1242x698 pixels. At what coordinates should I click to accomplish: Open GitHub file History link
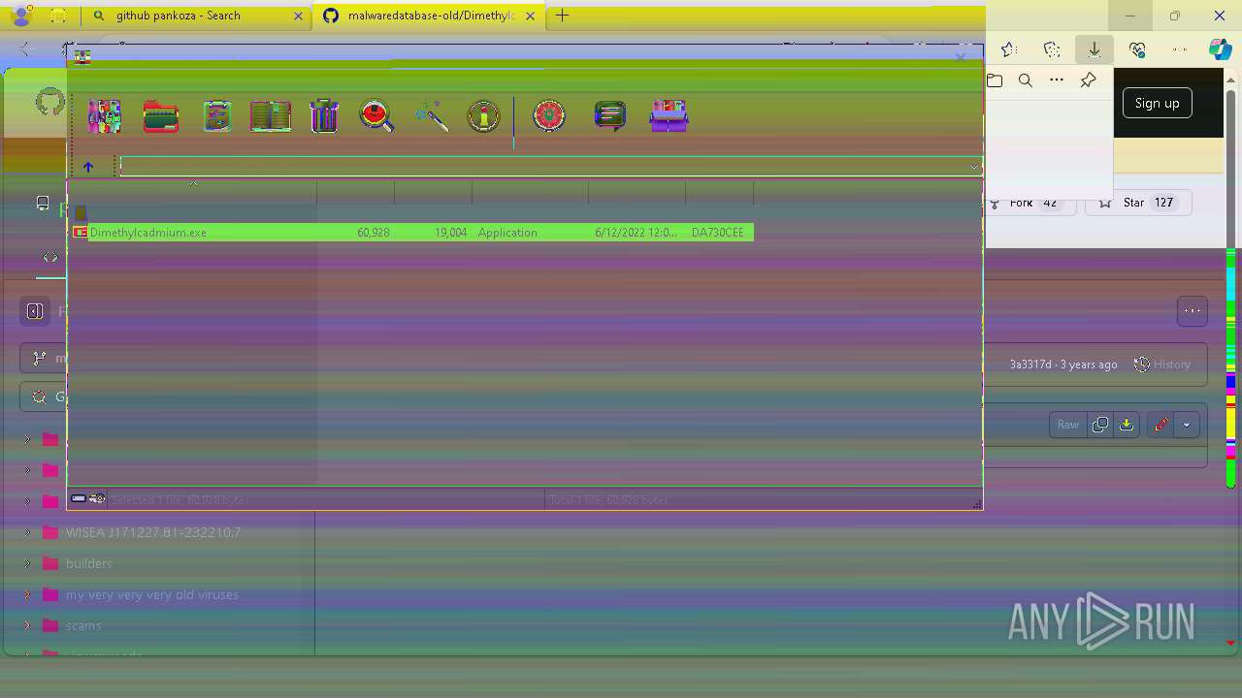point(1162,365)
